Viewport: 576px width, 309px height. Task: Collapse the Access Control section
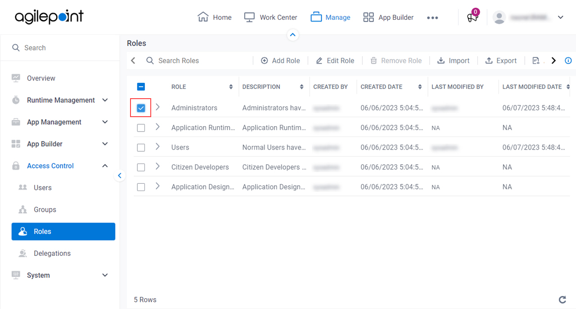[x=105, y=166]
